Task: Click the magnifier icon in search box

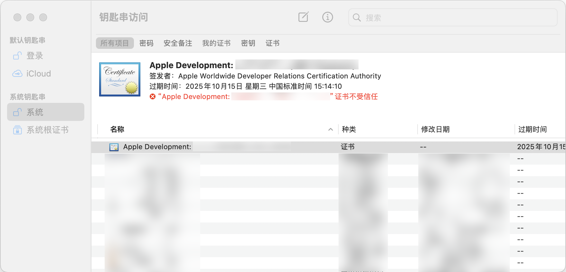Action: [357, 17]
